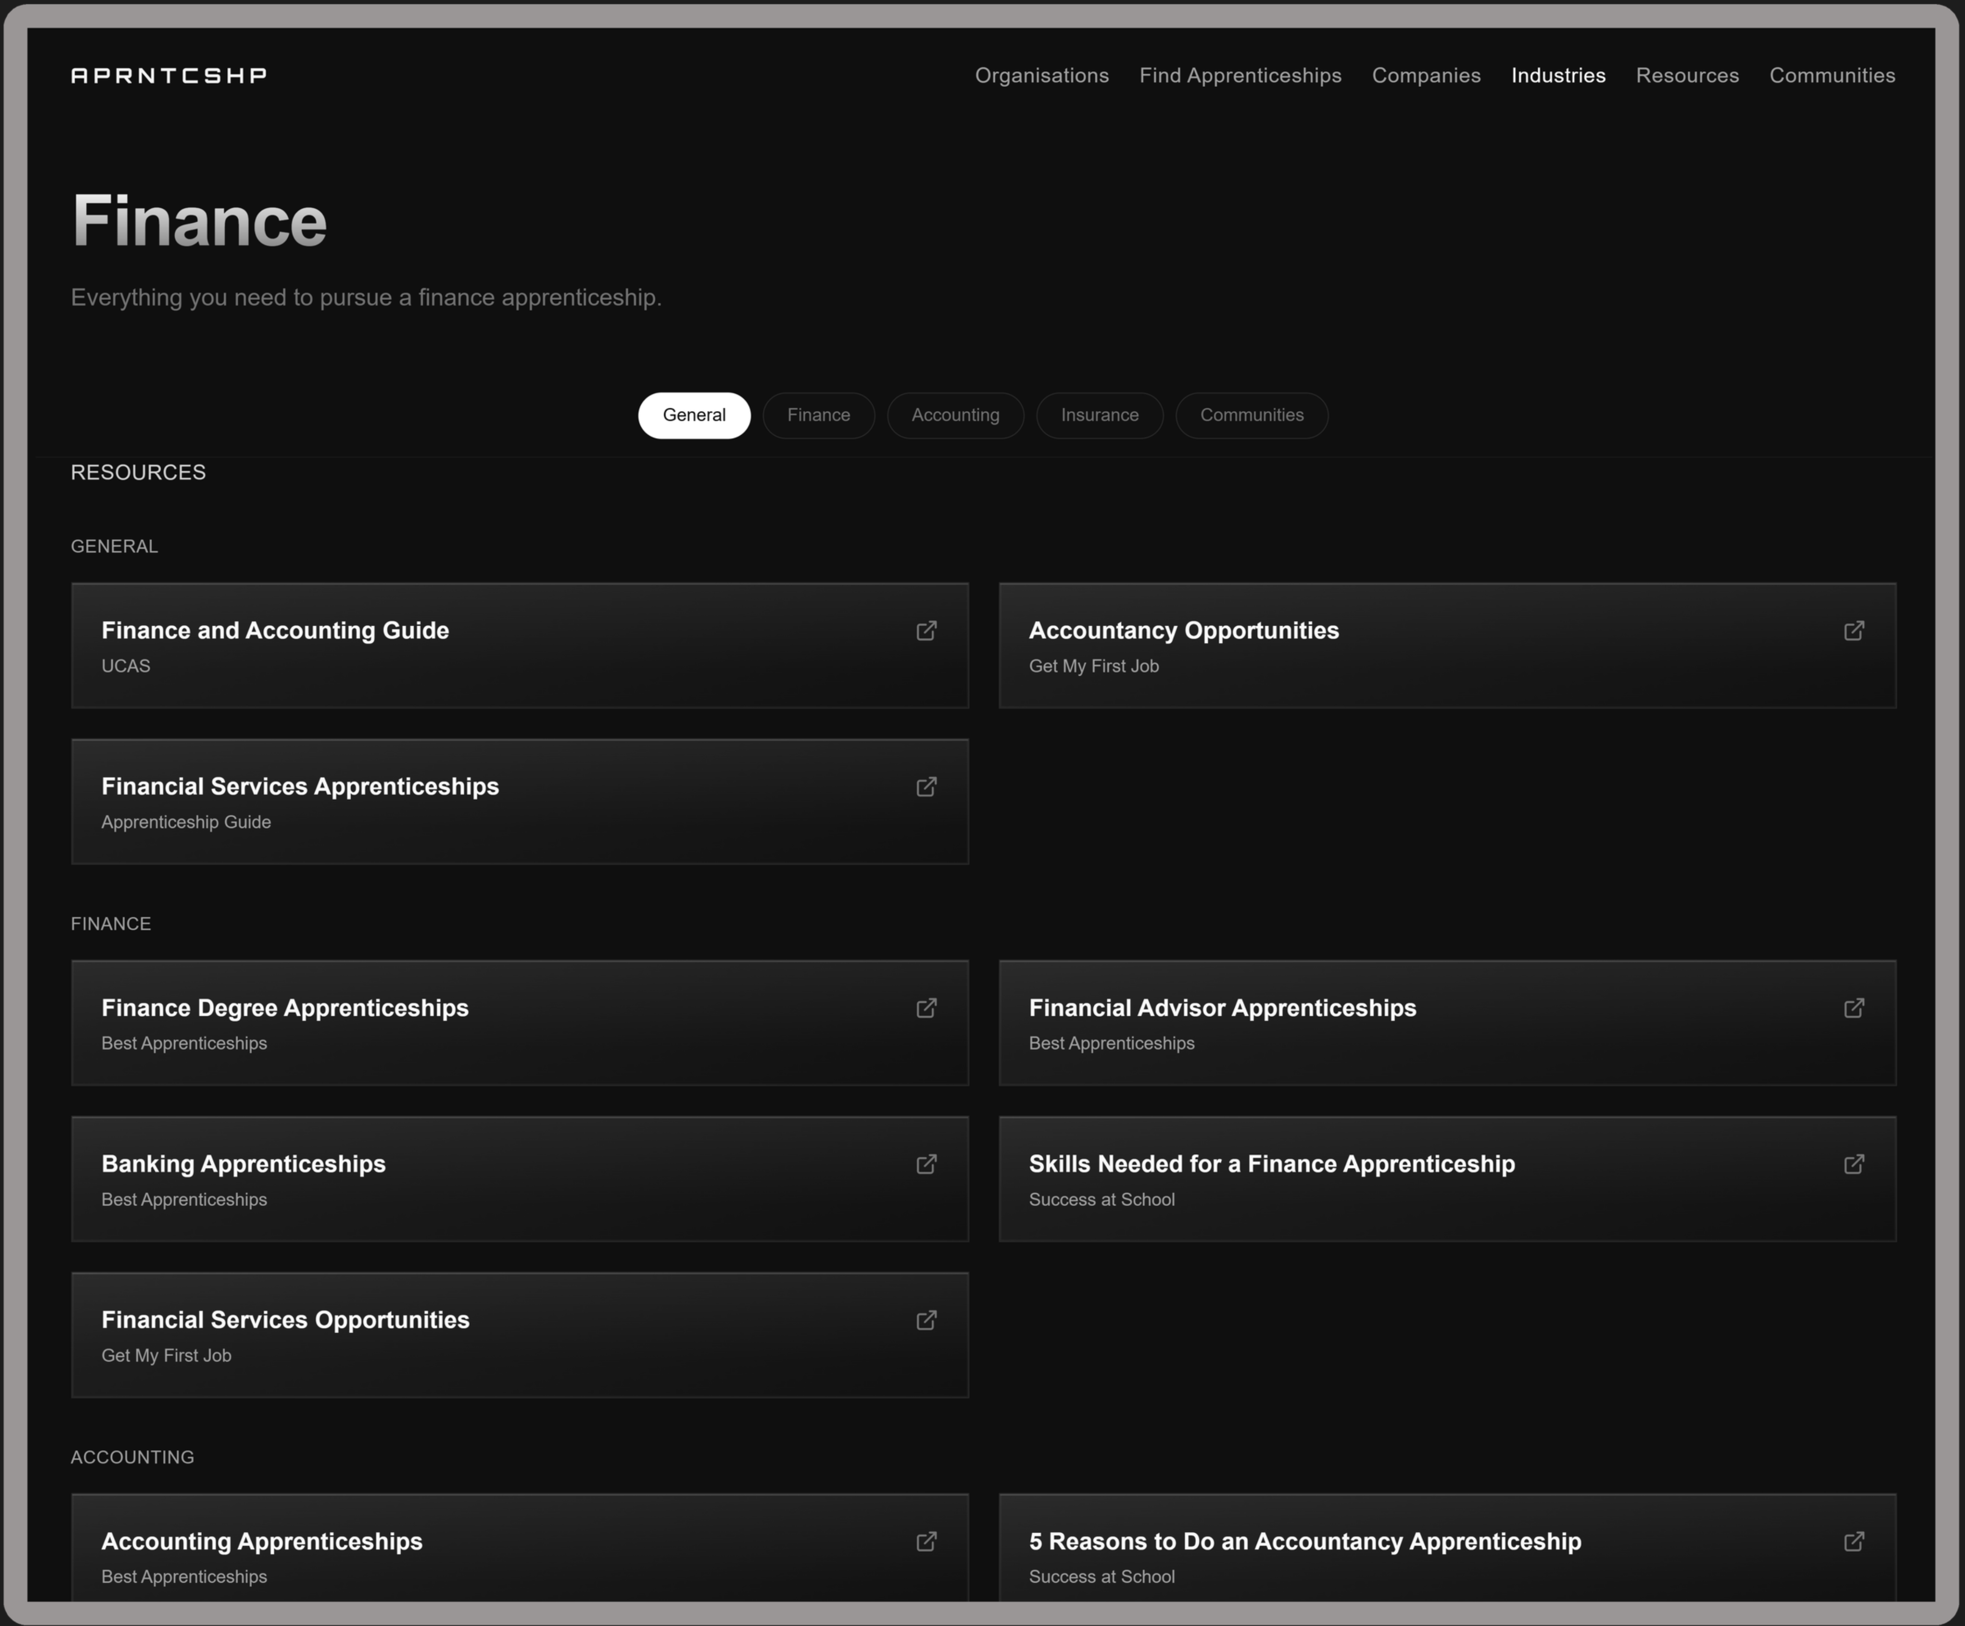Open the Organisations navigation link
Image resolution: width=1965 pixels, height=1626 pixels.
[1041, 75]
